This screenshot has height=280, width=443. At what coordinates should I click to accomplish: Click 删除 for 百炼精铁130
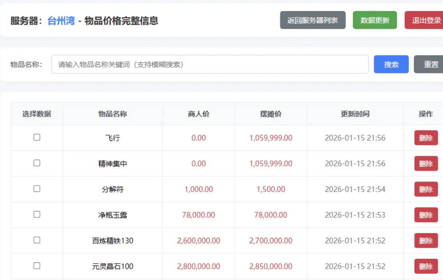426,240
